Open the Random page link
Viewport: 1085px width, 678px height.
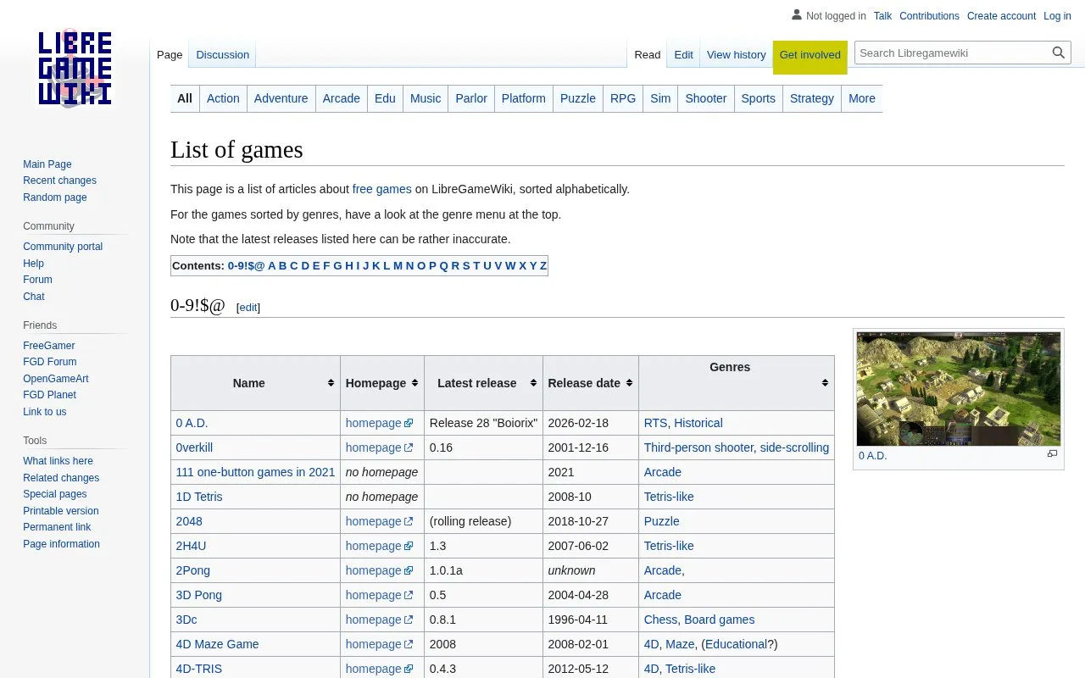55,197
